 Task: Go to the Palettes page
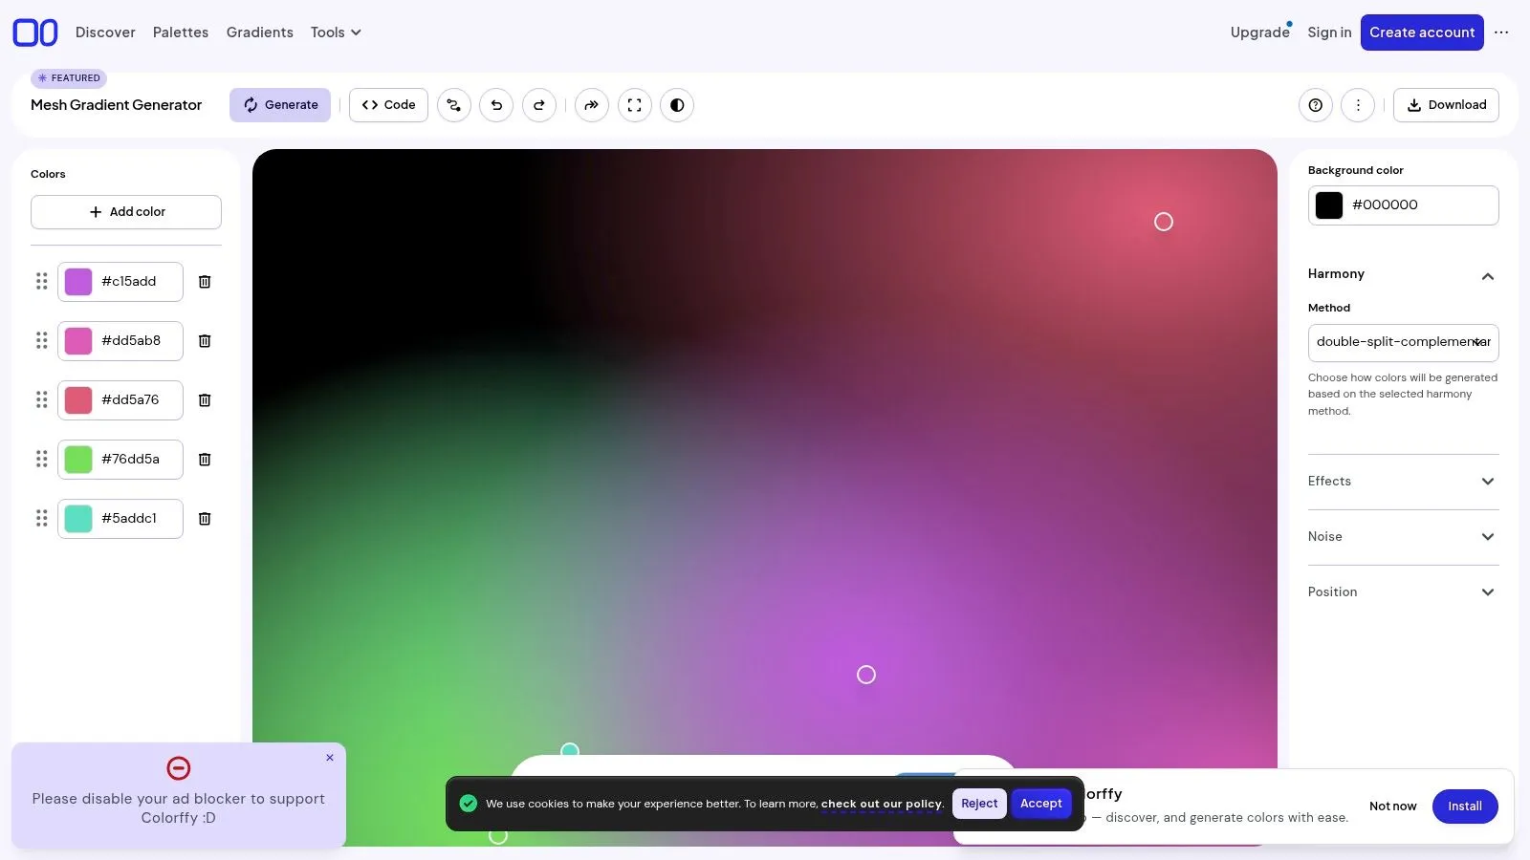click(x=180, y=32)
